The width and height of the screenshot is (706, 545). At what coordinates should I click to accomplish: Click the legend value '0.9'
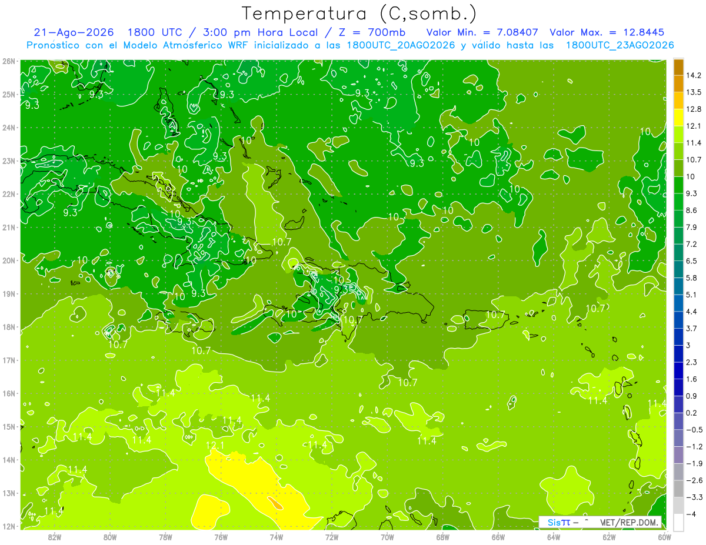click(x=692, y=396)
